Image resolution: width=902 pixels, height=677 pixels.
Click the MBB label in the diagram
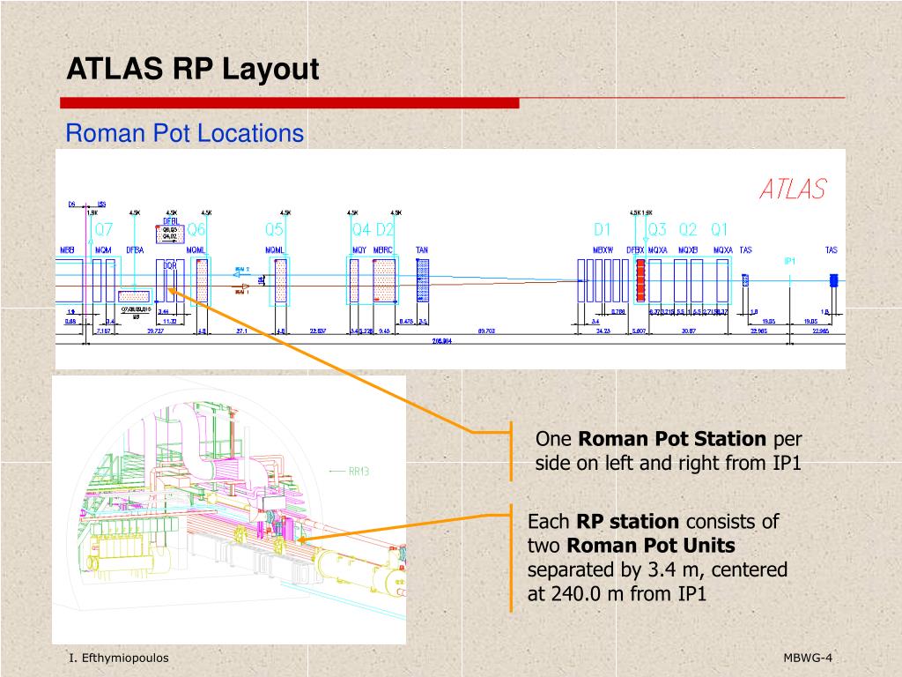click(x=67, y=249)
